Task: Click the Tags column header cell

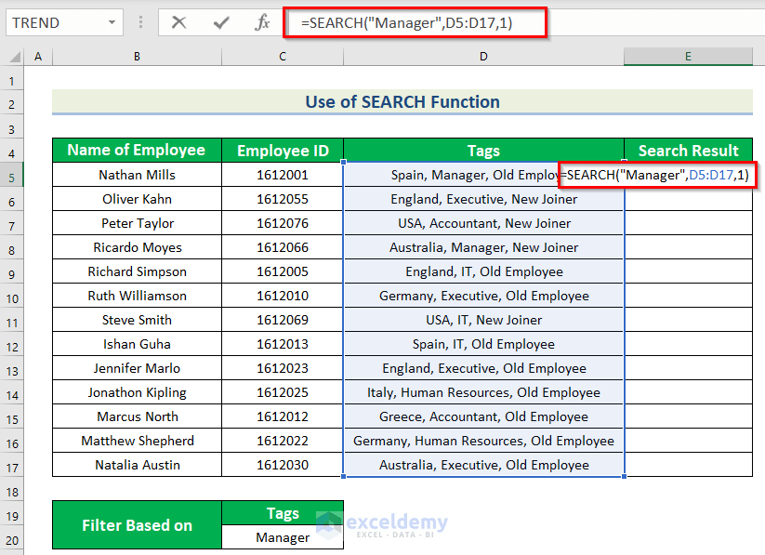Action: [x=483, y=150]
